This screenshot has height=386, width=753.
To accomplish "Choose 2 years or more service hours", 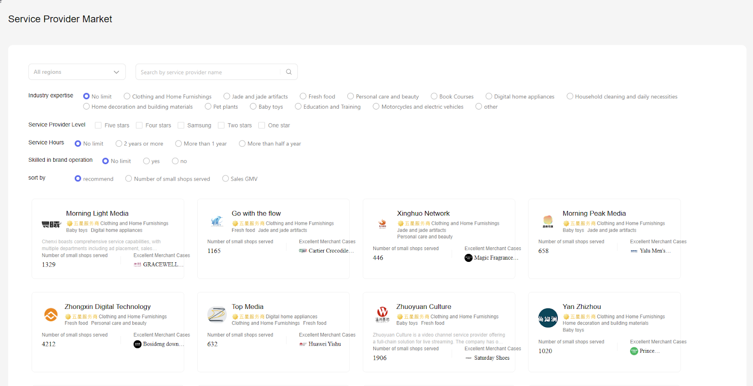I will point(119,144).
